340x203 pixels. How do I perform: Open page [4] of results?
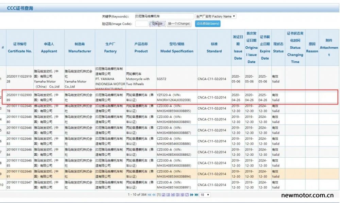coord(173,195)
